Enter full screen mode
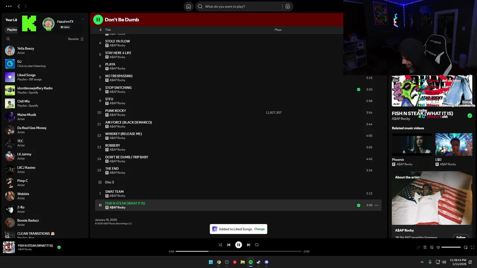Viewport: 477px width, 268px height. [x=473, y=247]
